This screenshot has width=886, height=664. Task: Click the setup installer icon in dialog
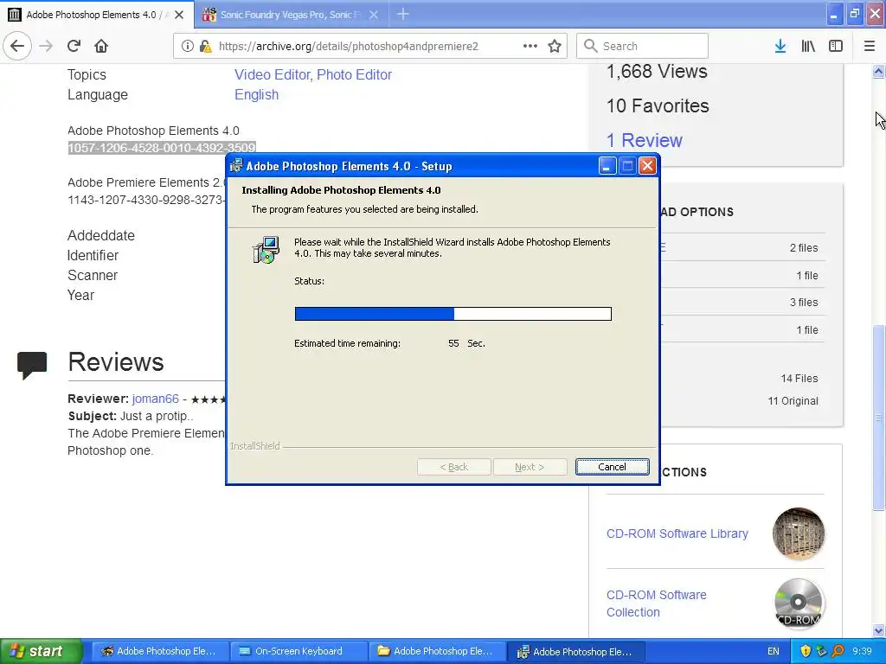[266, 250]
